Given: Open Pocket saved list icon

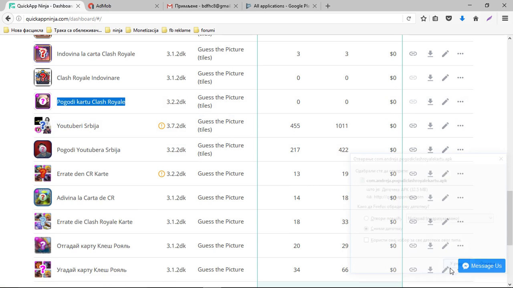Looking at the screenshot, I should 449,19.
